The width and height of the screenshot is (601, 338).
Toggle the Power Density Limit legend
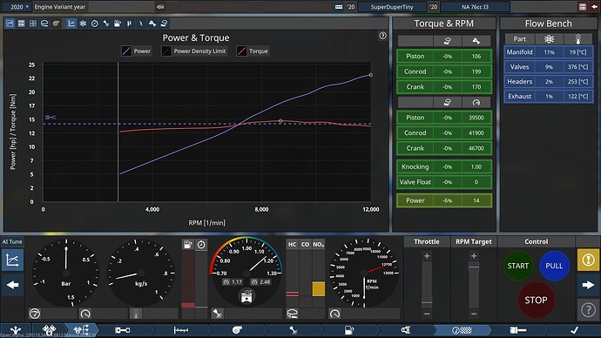pyautogui.click(x=194, y=51)
